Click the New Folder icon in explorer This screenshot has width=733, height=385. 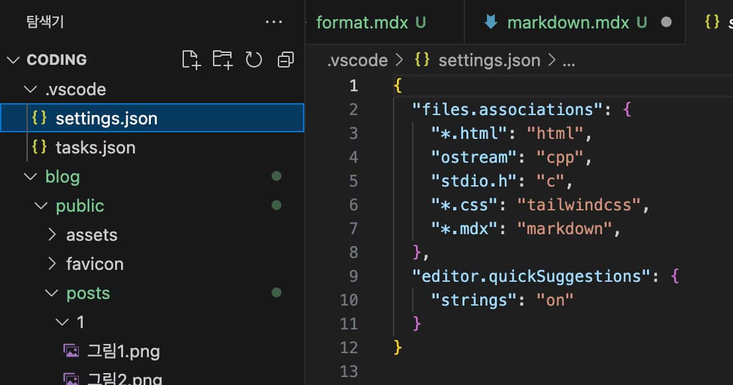pos(222,60)
